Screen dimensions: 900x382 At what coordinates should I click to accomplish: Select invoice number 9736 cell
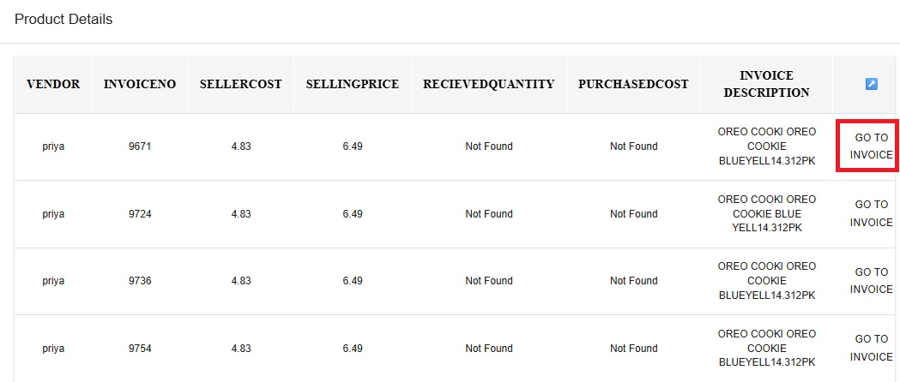coord(140,281)
